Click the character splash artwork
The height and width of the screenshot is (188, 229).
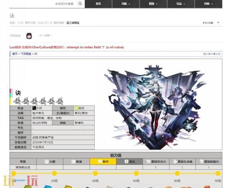tap(155, 107)
